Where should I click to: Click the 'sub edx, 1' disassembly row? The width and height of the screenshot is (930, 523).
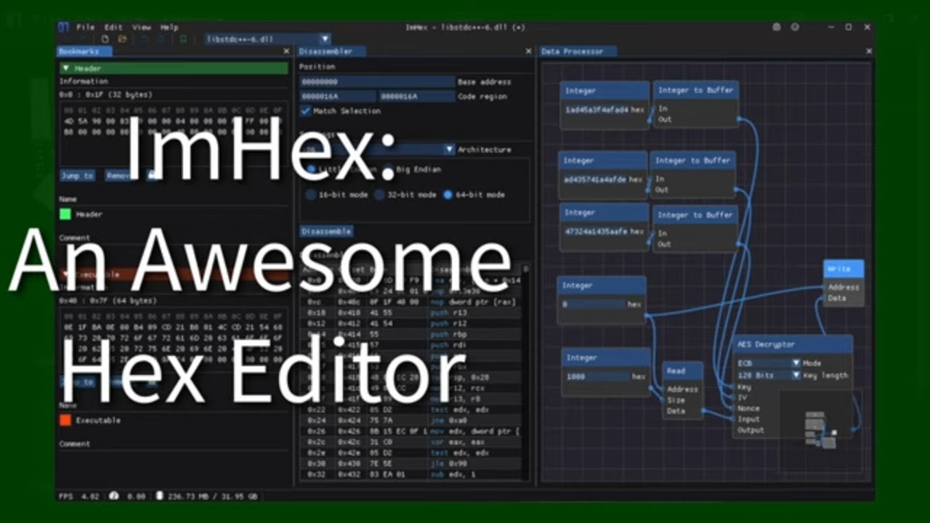pos(411,474)
